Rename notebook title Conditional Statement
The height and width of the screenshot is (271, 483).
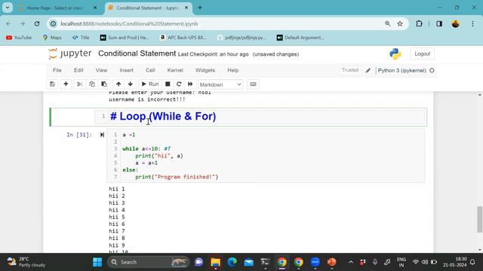137,53
